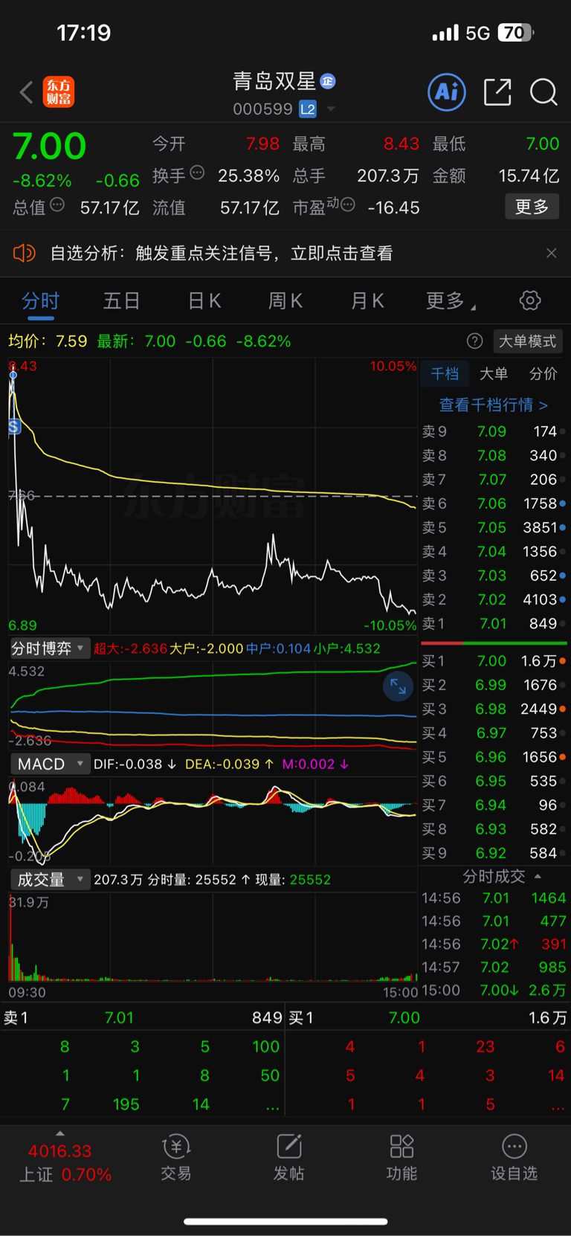Tap the 卖1 queue bottom row header
571x1236 pixels.
pyautogui.click(x=143, y=1017)
